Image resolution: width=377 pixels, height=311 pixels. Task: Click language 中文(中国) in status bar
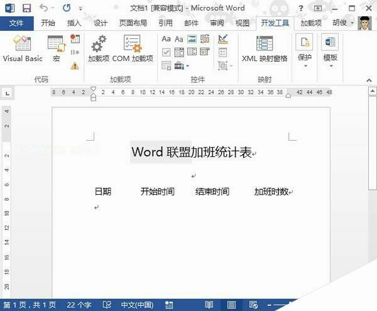coord(137,305)
